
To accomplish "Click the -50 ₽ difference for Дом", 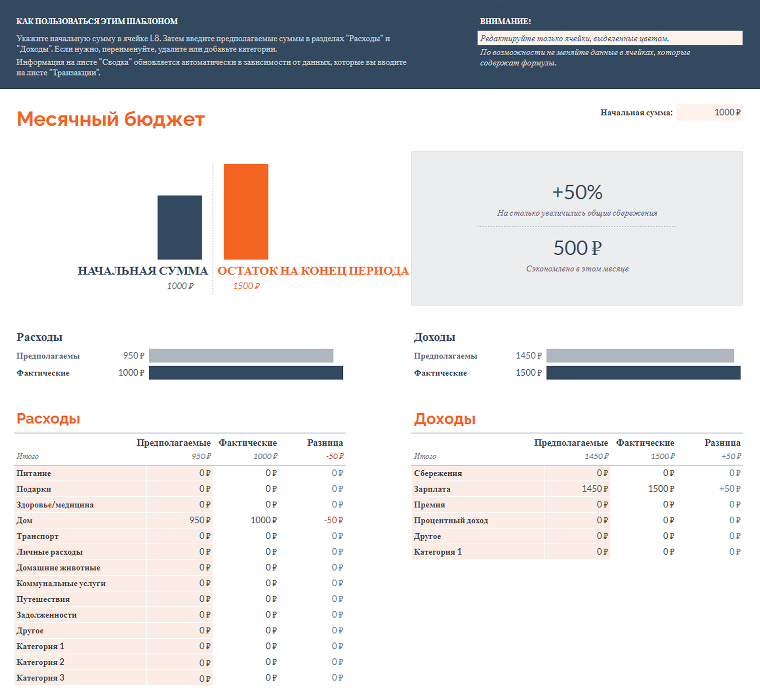I will (x=312, y=520).
